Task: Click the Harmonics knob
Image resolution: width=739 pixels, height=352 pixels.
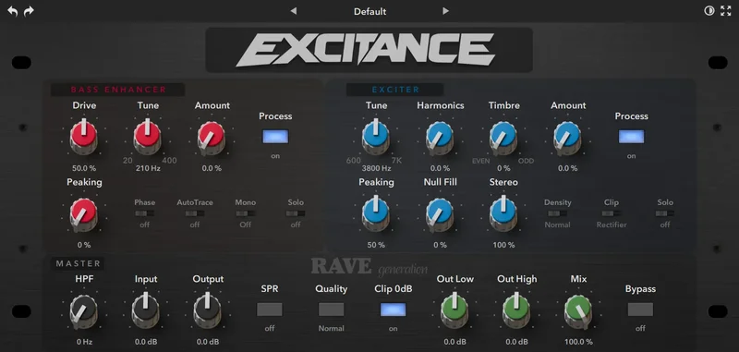Action: [440, 137]
